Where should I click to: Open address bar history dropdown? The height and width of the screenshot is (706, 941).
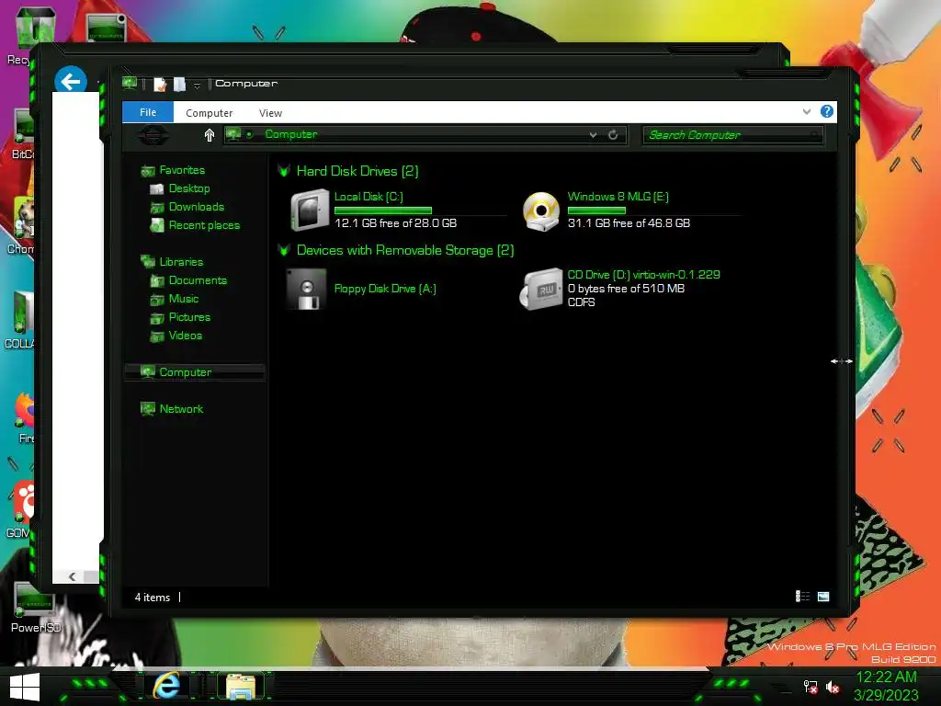[593, 135]
